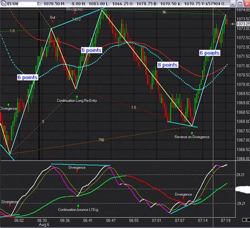
Task: Click the 96 level label near chart top
Action: coord(164,12)
